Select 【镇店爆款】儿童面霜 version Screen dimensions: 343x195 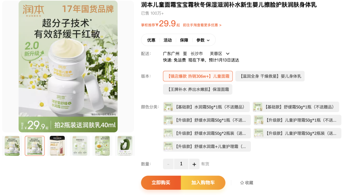tap(198, 76)
